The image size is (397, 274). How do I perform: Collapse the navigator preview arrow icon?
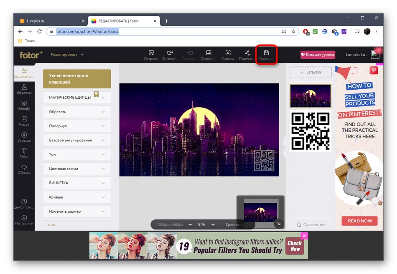278,224
